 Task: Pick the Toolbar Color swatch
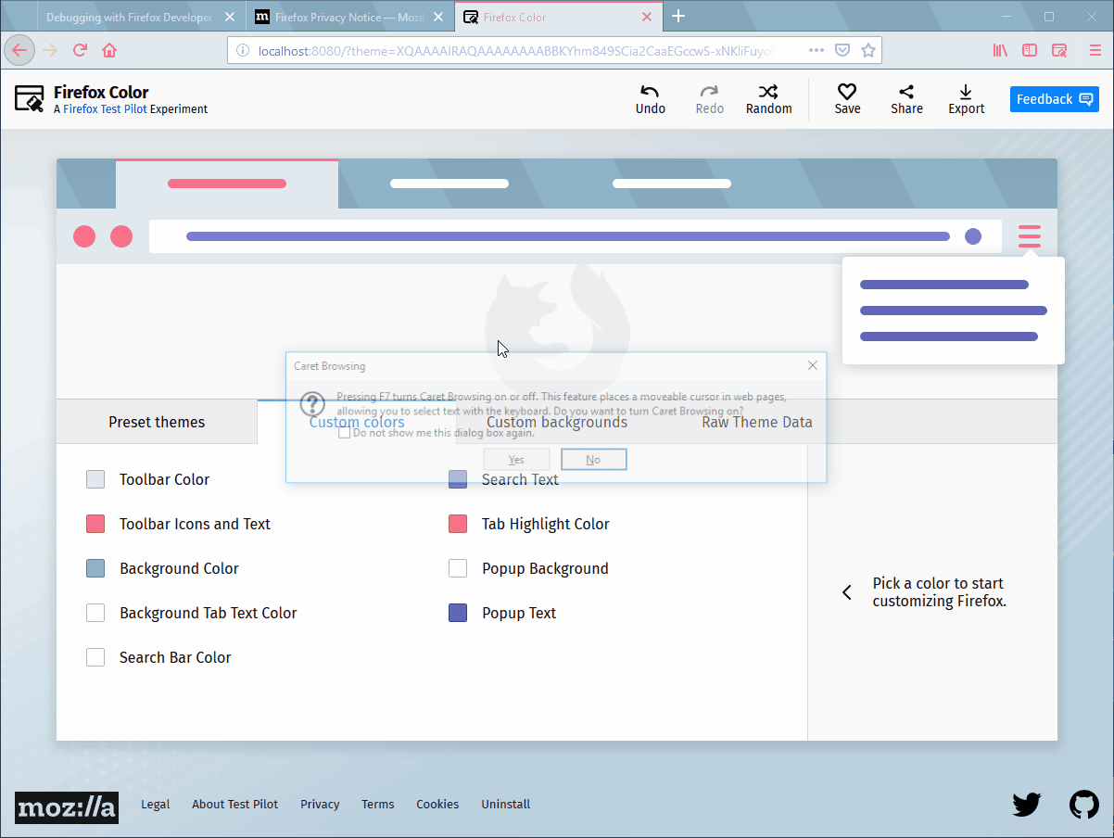95,479
